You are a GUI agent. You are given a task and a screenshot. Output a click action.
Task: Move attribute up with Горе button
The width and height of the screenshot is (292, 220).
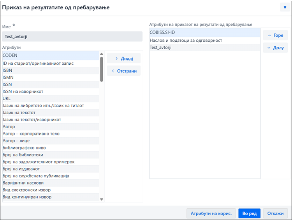pos(275,35)
